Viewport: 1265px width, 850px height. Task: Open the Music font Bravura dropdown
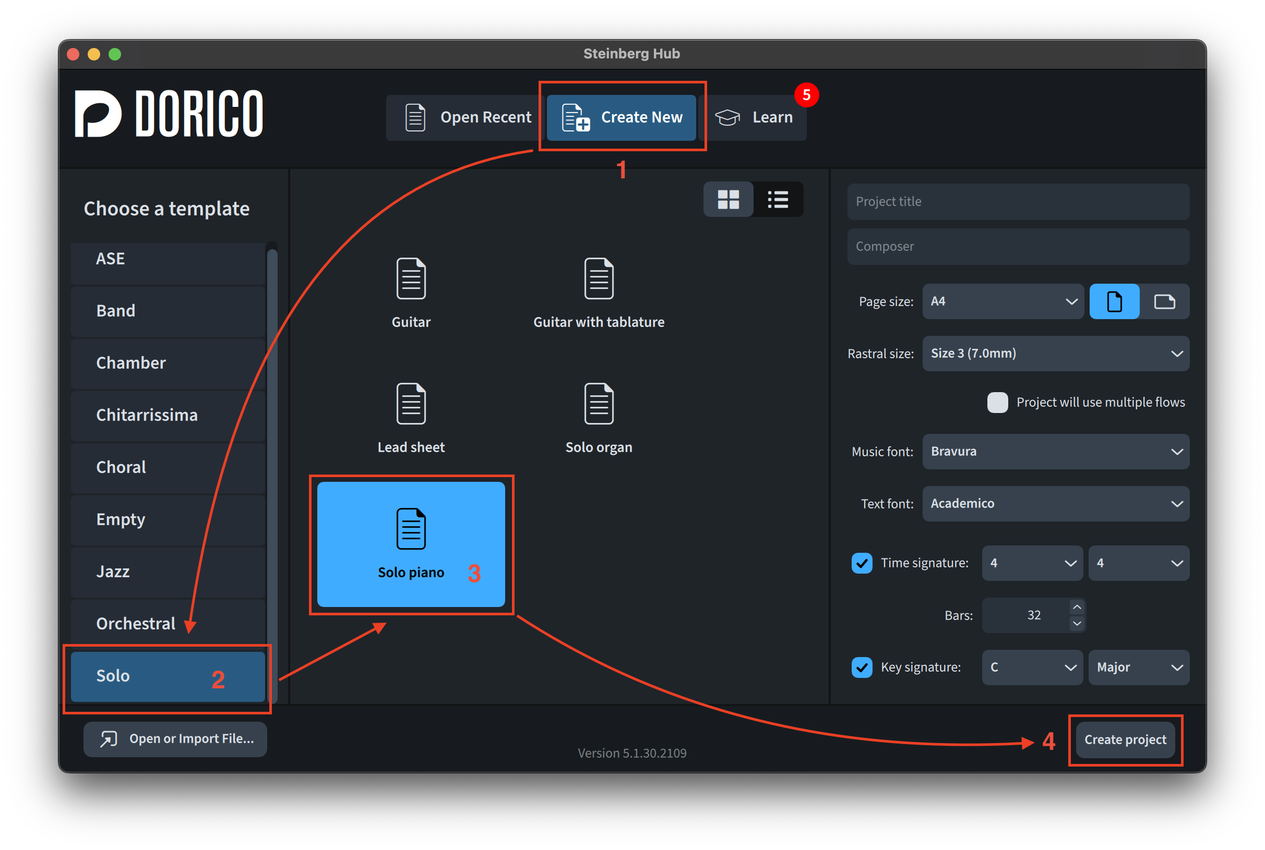pyautogui.click(x=1055, y=452)
